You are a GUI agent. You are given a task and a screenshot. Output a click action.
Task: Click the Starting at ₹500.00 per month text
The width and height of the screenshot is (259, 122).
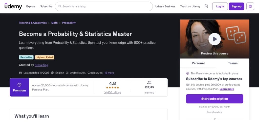tap(214, 107)
